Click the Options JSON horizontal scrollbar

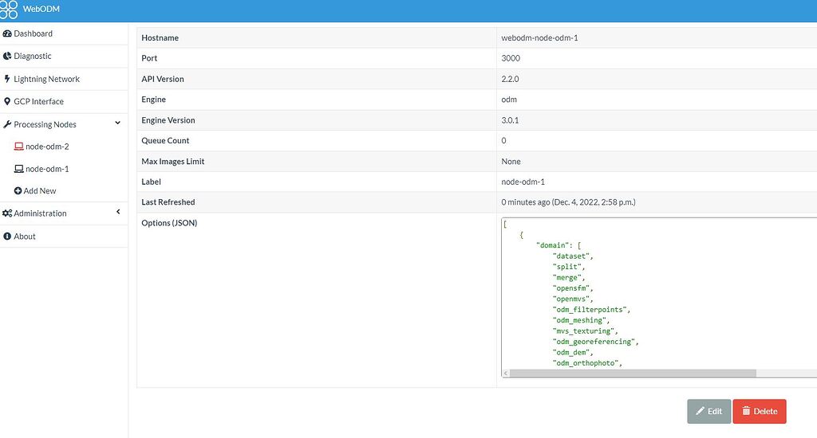coord(632,373)
